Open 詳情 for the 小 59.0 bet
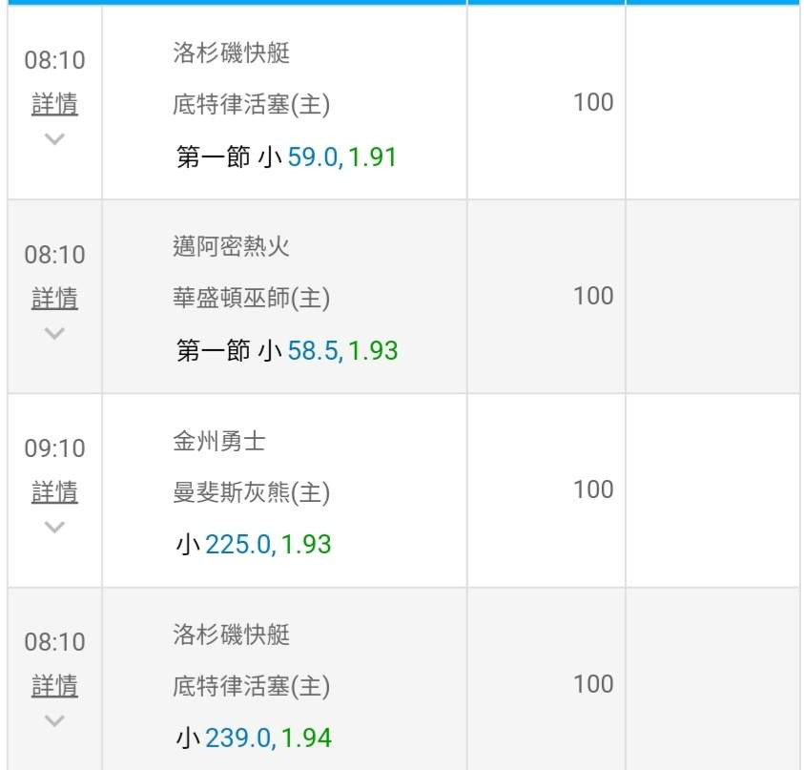The image size is (804, 770). click(54, 104)
